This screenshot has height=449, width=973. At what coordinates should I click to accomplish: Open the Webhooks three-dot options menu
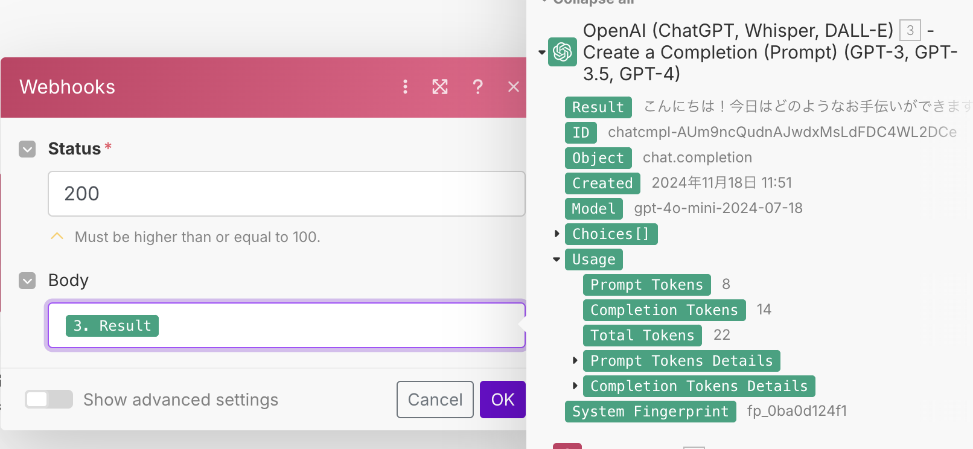(405, 87)
